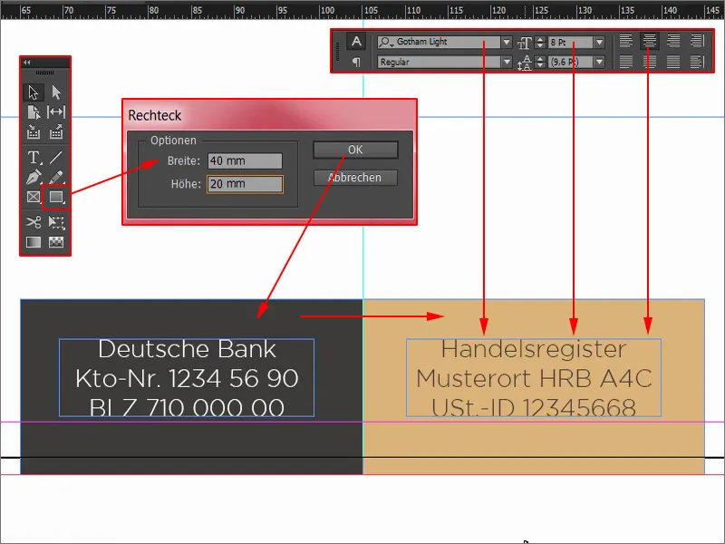Viewport: 725px width, 544px height.
Task: Click the 8 Pt font size field
Action: tap(571, 43)
